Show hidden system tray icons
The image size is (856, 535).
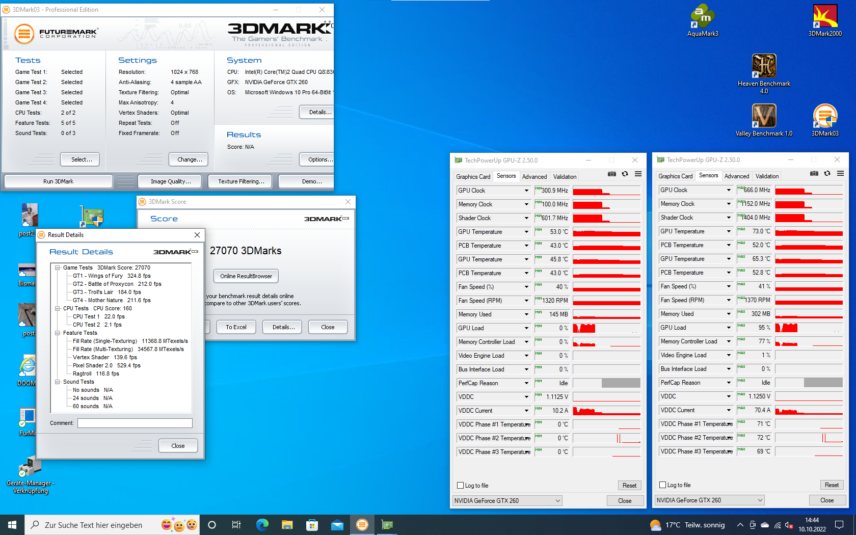coord(740,525)
